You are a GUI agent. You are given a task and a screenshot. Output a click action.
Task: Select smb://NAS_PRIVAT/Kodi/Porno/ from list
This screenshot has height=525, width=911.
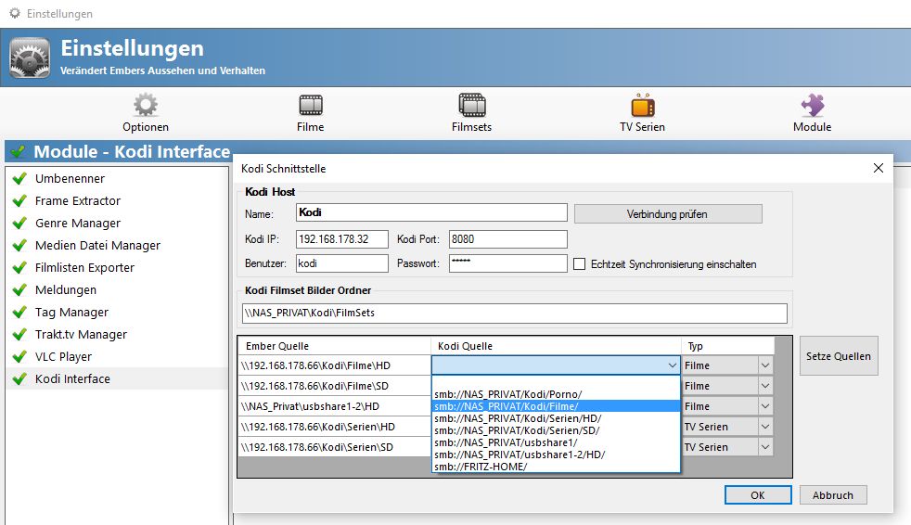(556, 394)
